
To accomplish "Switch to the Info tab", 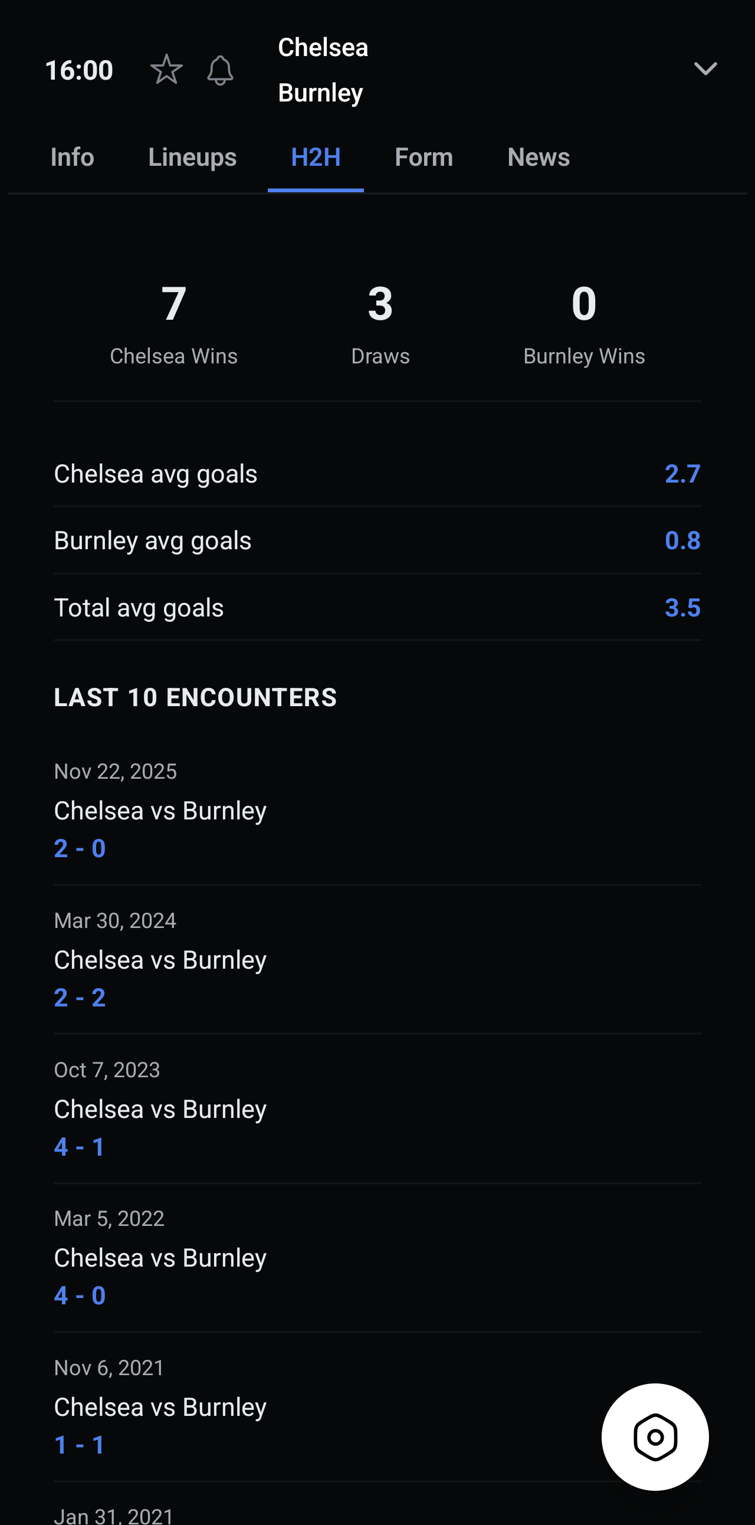I will click(72, 158).
